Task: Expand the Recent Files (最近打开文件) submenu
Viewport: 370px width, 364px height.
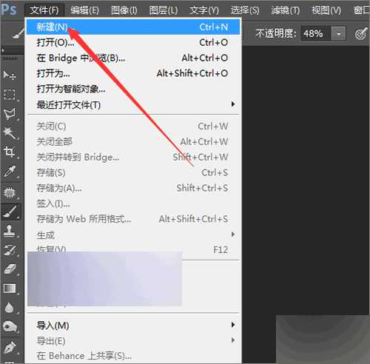Action: (x=134, y=104)
